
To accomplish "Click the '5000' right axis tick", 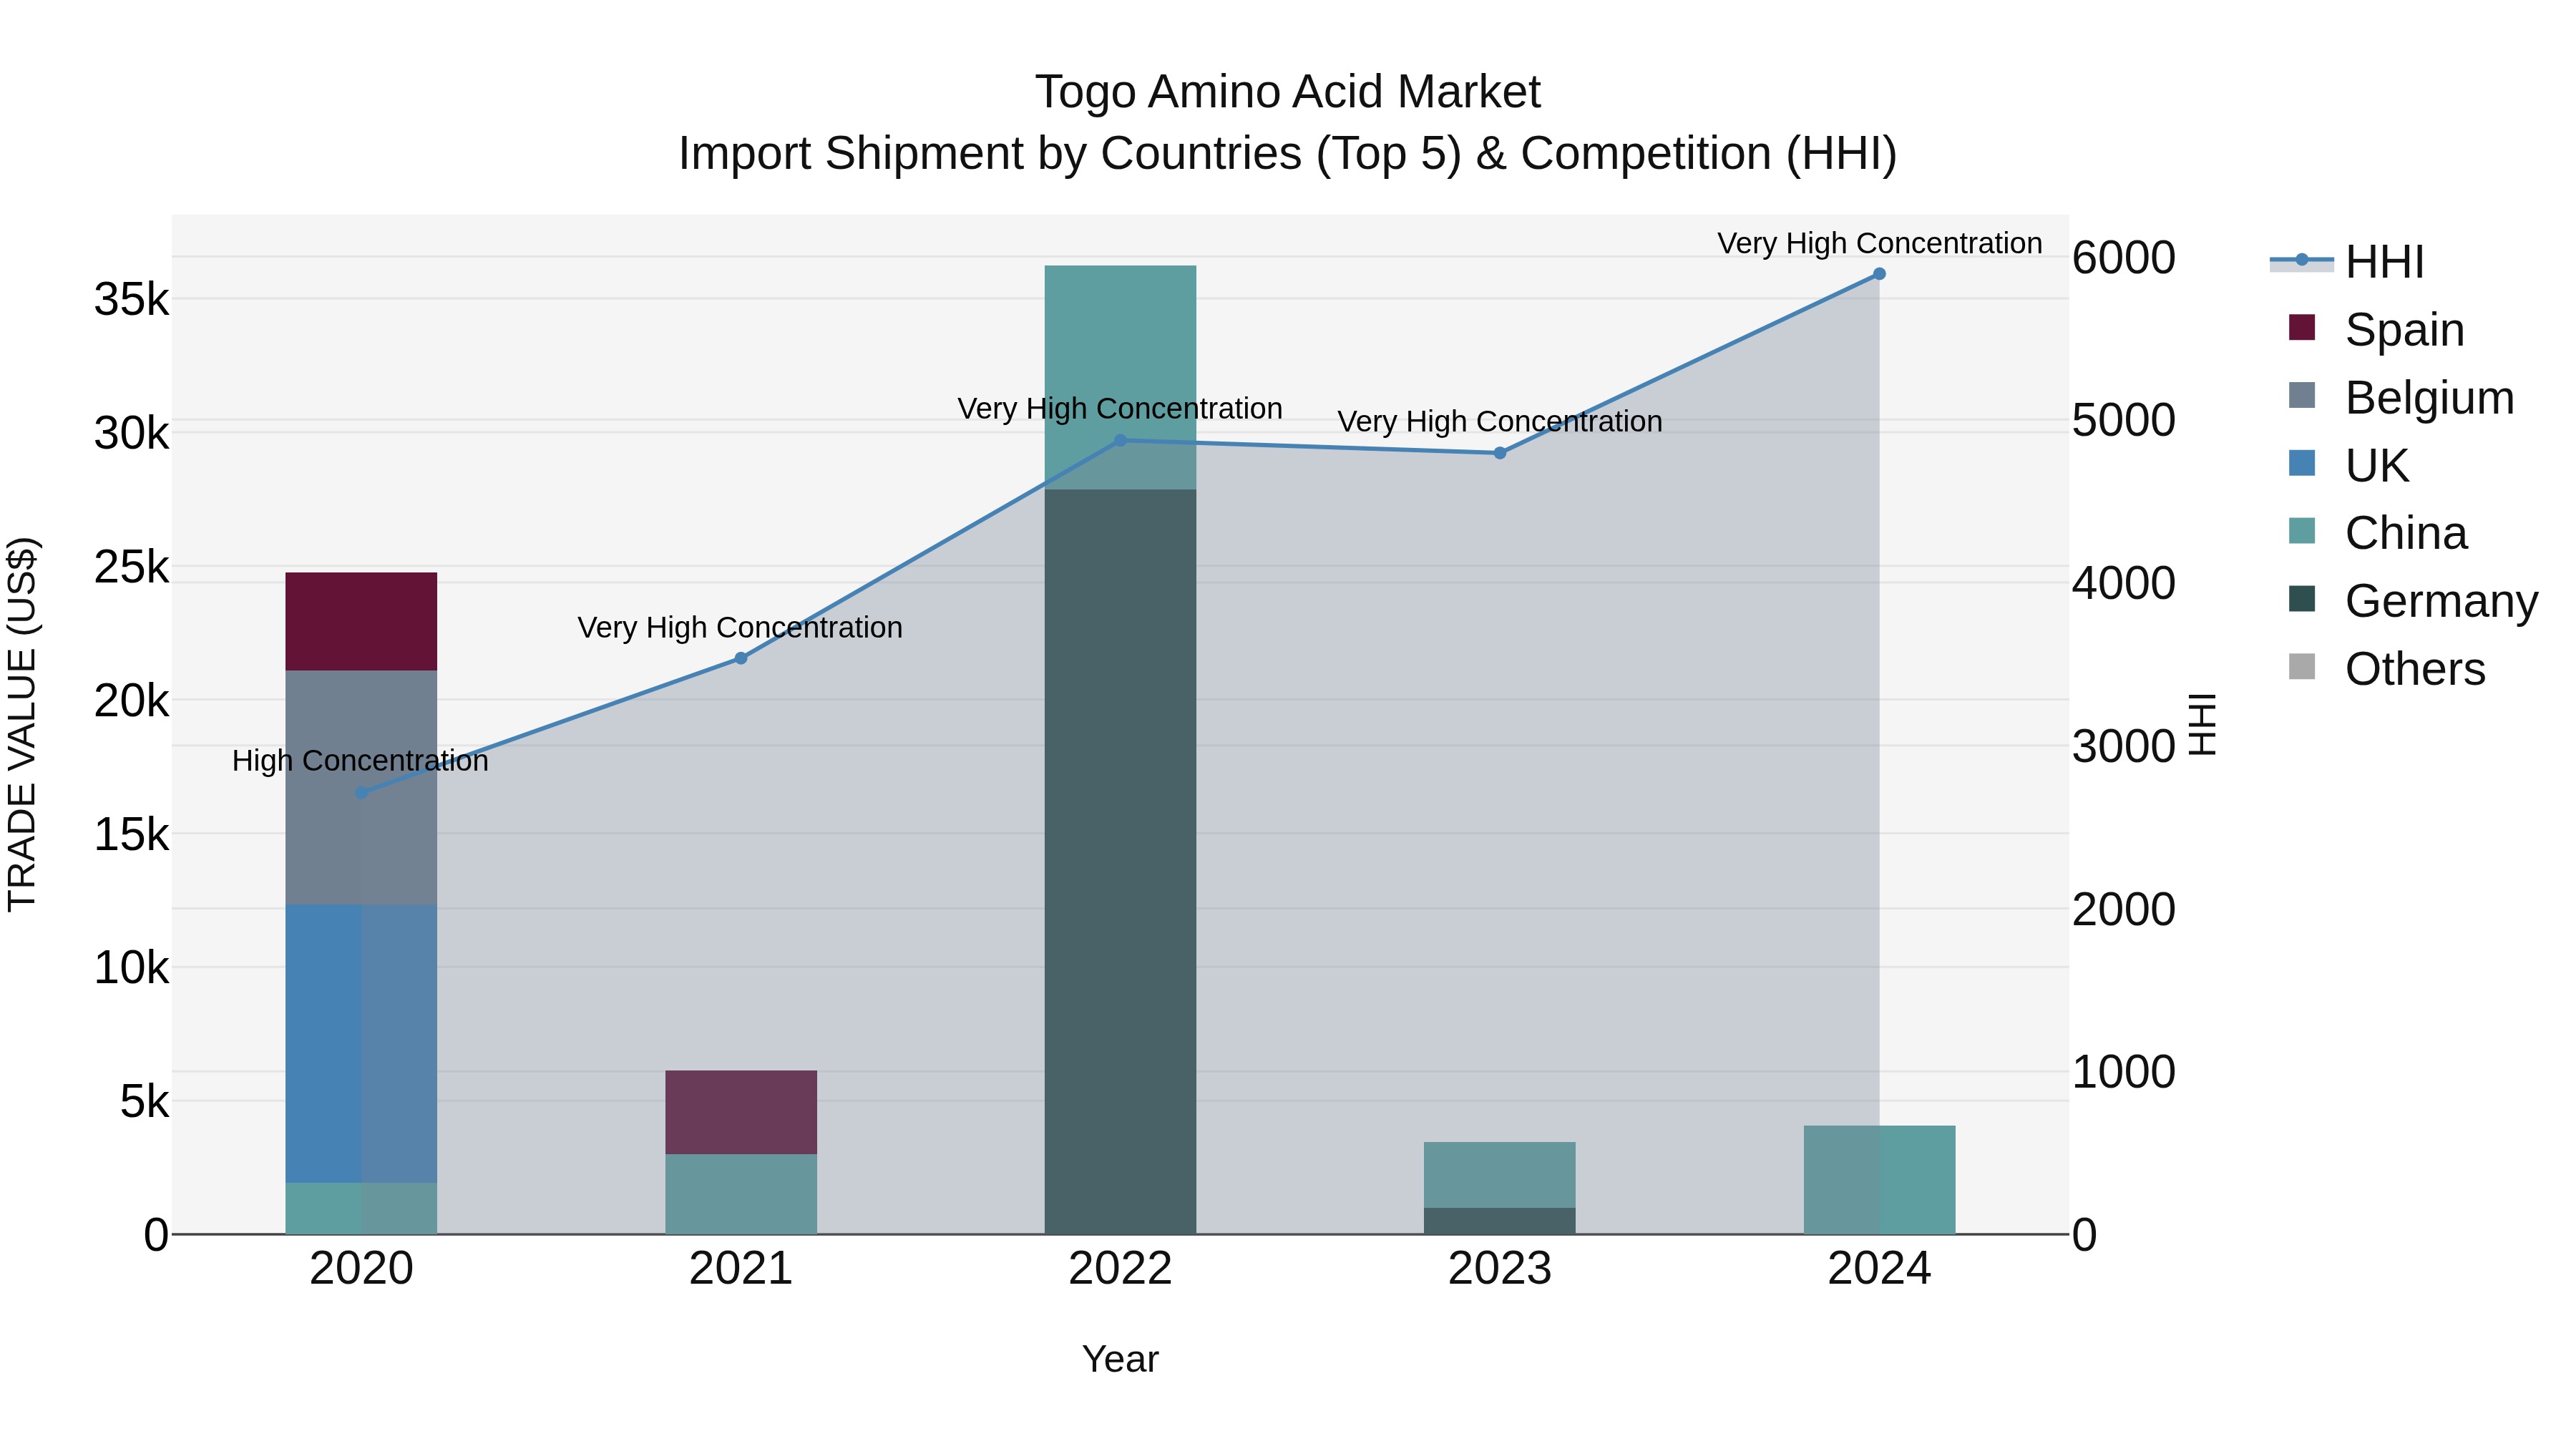I will [x=2124, y=420].
